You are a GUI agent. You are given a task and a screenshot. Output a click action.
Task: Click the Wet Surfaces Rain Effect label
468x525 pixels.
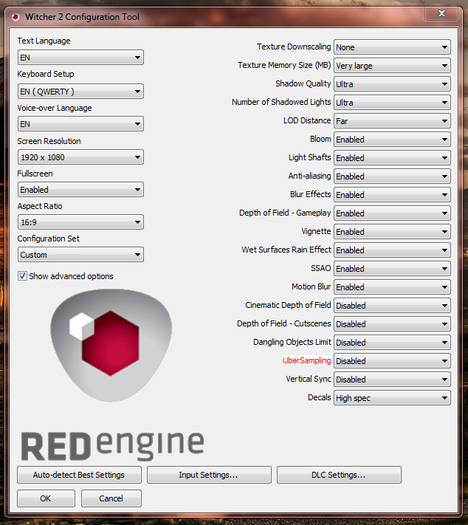(x=286, y=250)
